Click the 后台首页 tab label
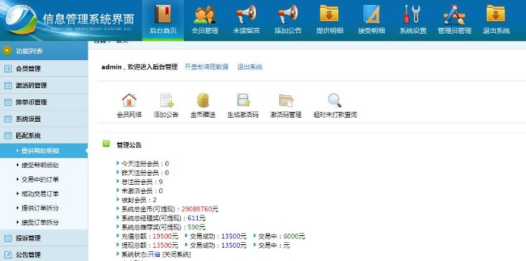 163,31
